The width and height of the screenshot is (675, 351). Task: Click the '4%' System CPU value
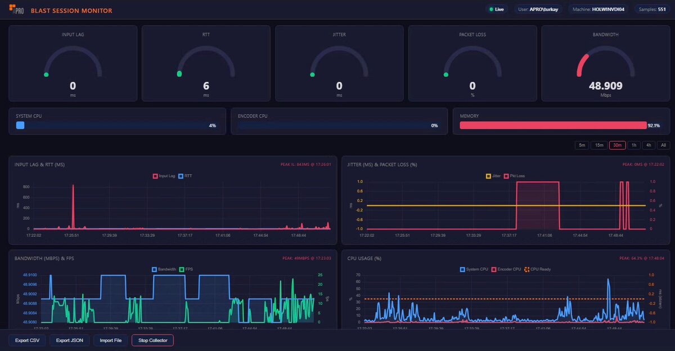coord(213,125)
